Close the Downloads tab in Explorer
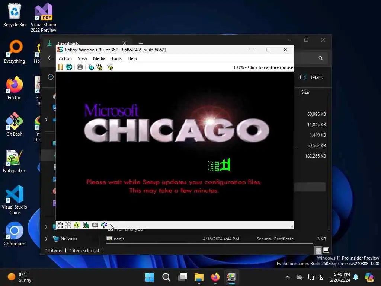This screenshot has height=286, width=381. coord(124,43)
